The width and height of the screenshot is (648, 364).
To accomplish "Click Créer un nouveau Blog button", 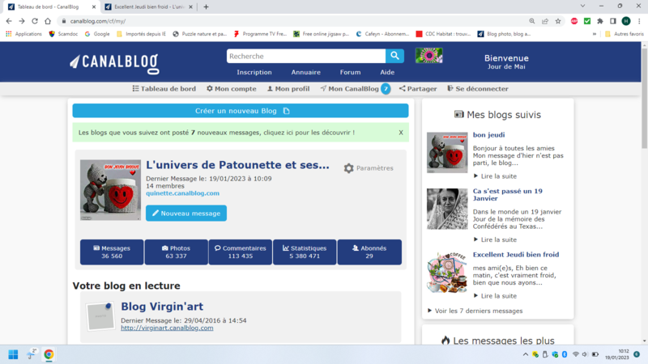I will pyautogui.click(x=241, y=111).
